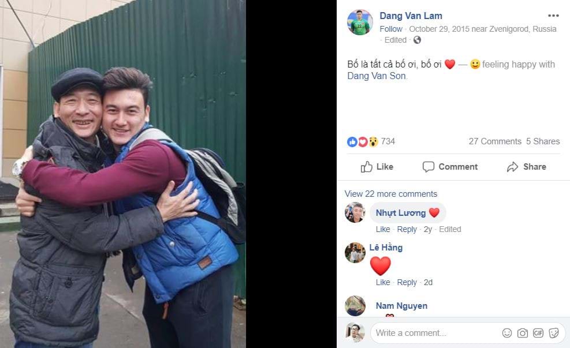
Task: Click in the Write a comment field
Action: pyautogui.click(x=436, y=333)
